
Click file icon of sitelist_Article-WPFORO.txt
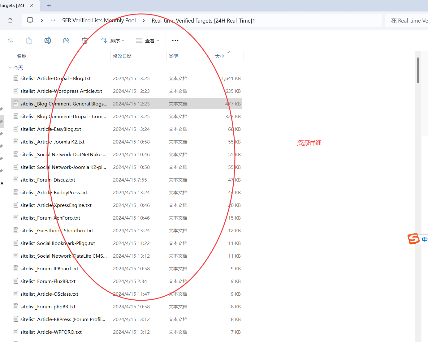(x=16, y=332)
